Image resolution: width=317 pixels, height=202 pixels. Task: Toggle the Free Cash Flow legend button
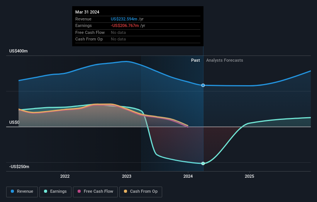click(95, 192)
